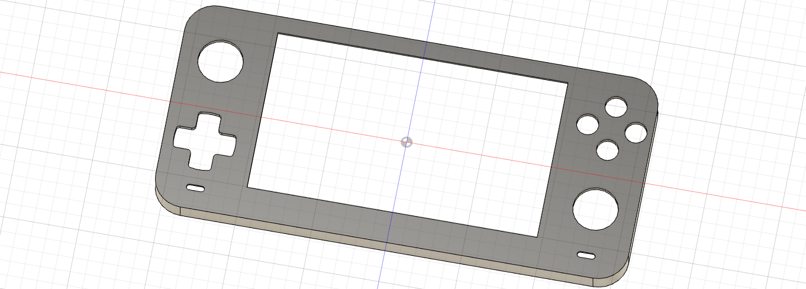This screenshot has width=806, height=289.
Task: Select the small oval slot below the right joystick hole
Action: [x=586, y=255]
